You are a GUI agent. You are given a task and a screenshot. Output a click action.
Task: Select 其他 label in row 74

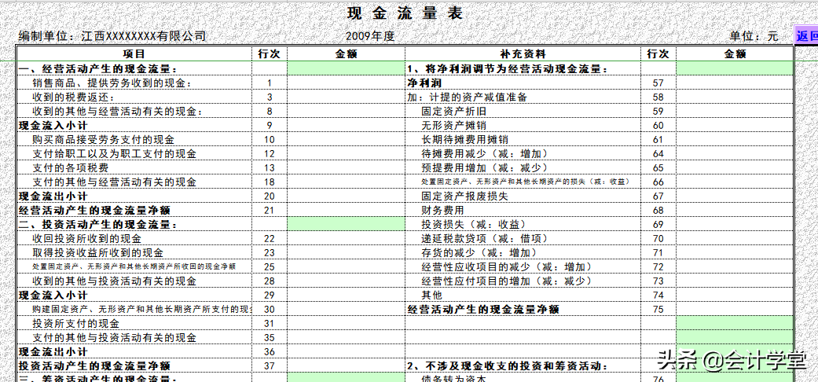point(432,296)
